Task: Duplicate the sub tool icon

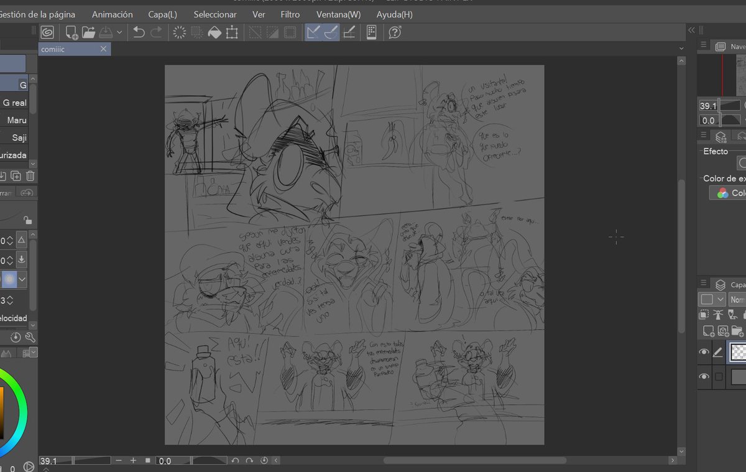Action: tap(16, 176)
